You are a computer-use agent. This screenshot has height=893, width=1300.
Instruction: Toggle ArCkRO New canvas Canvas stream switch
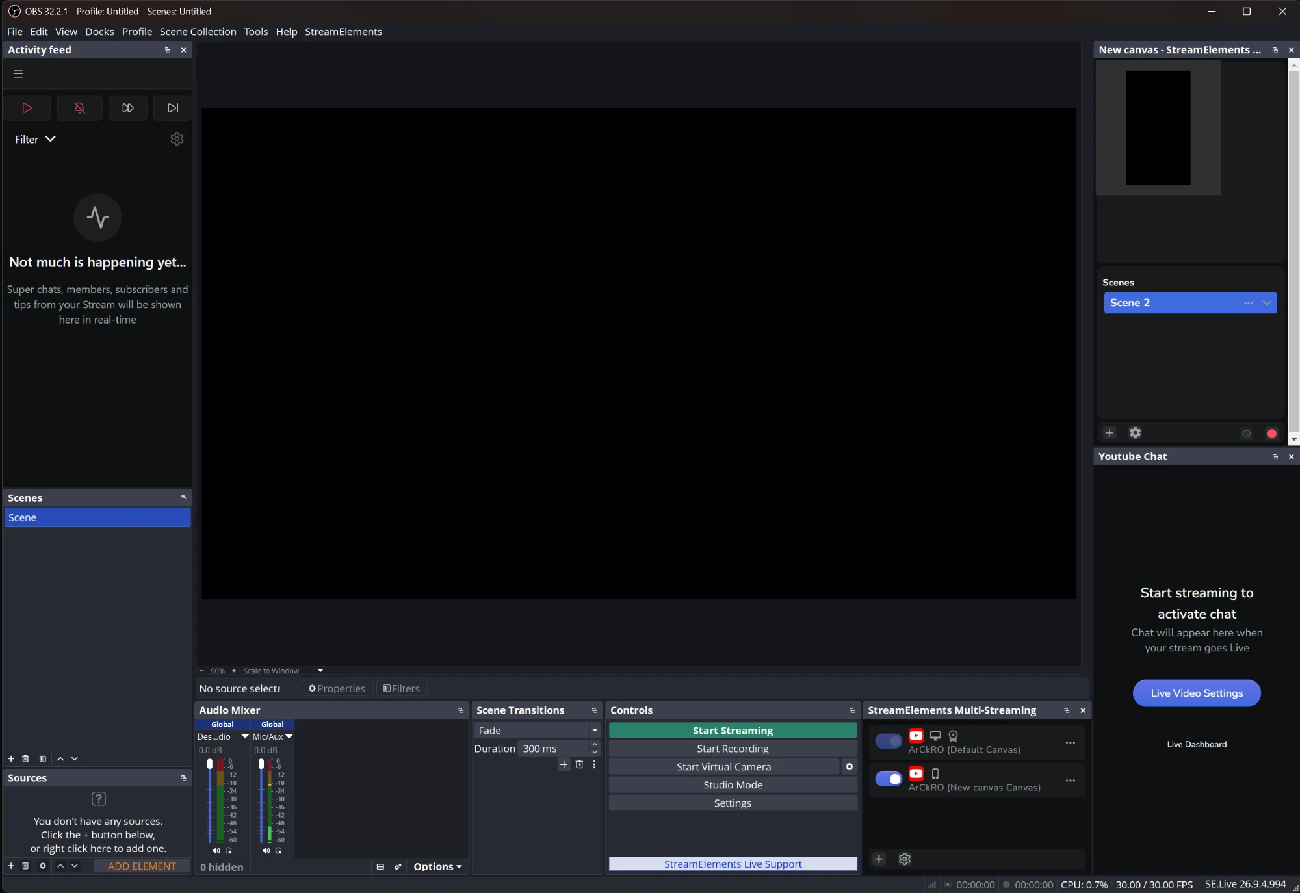(x=889, y=779)
